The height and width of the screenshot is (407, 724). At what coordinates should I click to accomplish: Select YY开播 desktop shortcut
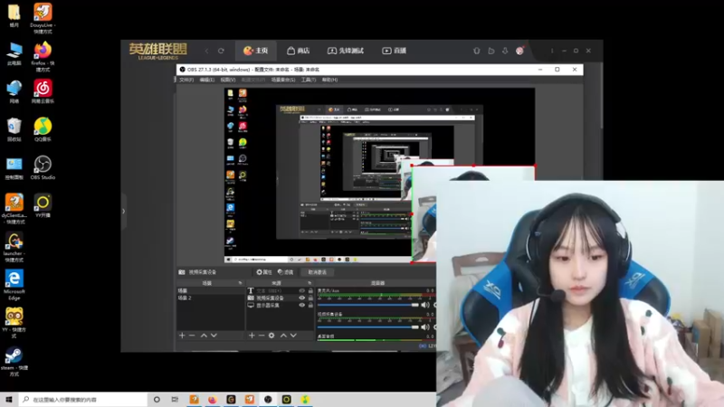tap(43, 205)
